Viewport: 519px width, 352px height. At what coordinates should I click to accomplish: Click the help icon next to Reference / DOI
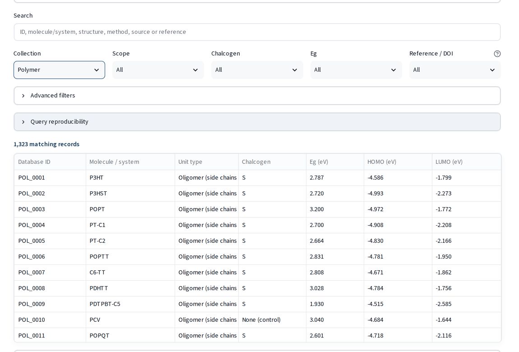click(497, 54)
